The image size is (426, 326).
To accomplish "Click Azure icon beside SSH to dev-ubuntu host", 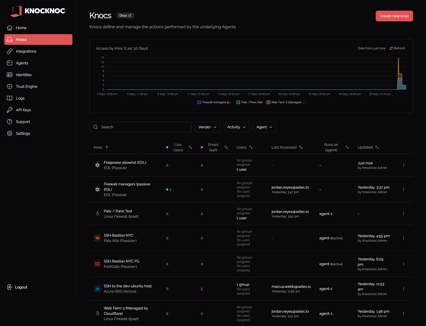I will coord(97,289).
